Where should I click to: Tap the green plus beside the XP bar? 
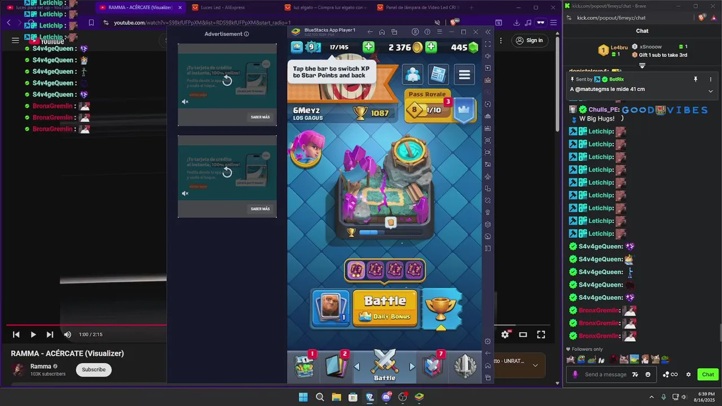coord(368,47)
